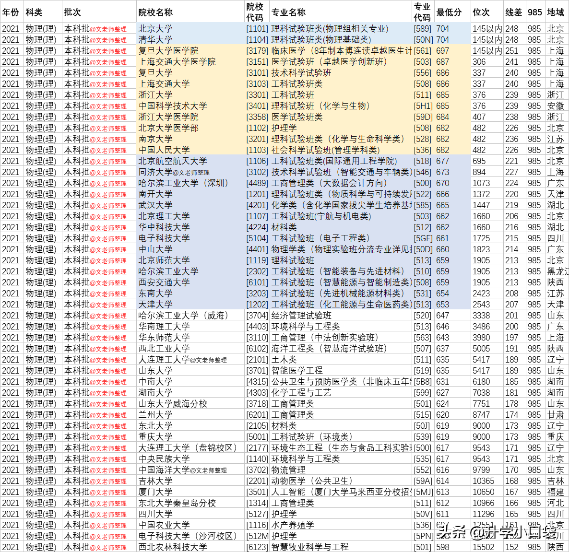Click the institution code [1101] cell
This screenshot has height=552, width=569.
(x=257, y=28)
